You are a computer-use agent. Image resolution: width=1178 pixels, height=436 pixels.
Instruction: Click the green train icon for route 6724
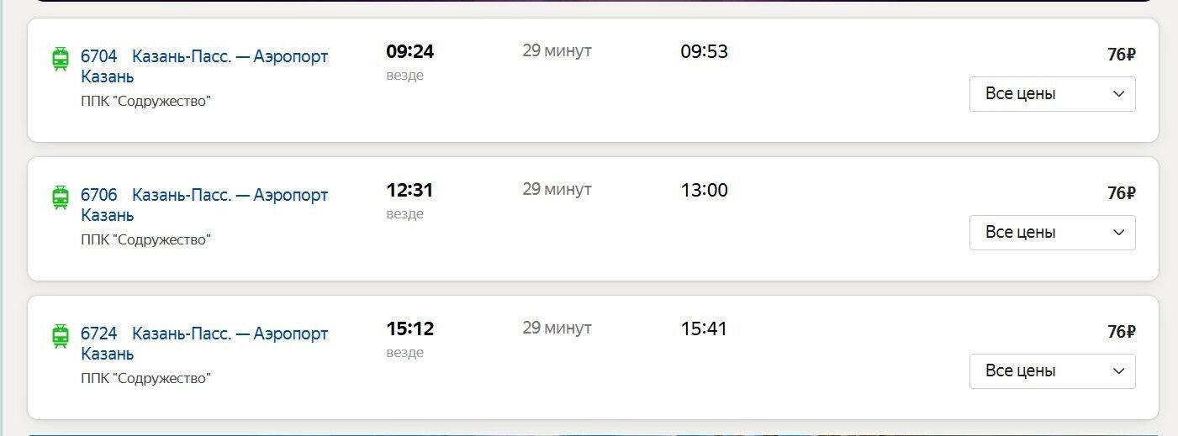[61, 336]
